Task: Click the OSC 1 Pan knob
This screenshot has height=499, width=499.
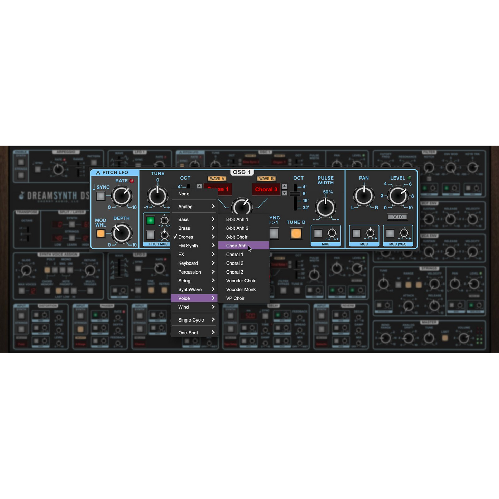Action: point(364,196)
